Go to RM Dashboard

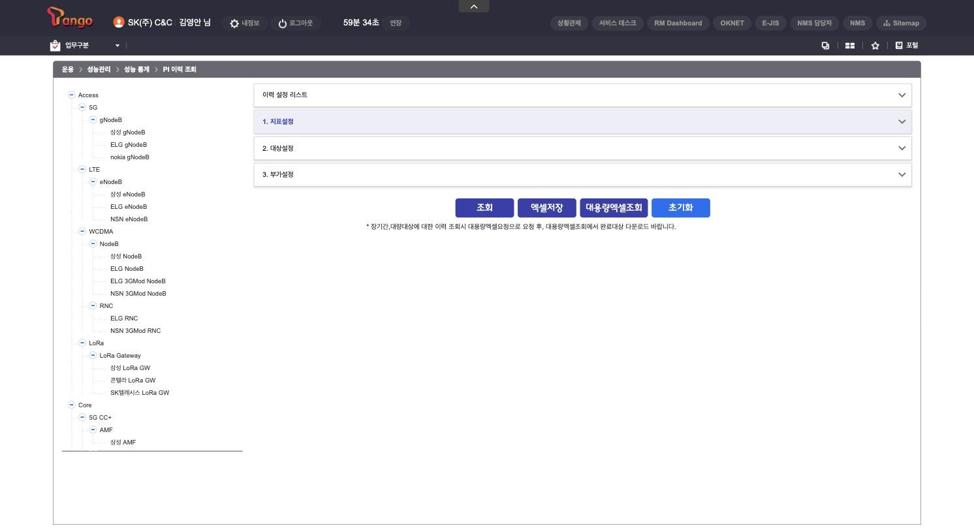678,23
